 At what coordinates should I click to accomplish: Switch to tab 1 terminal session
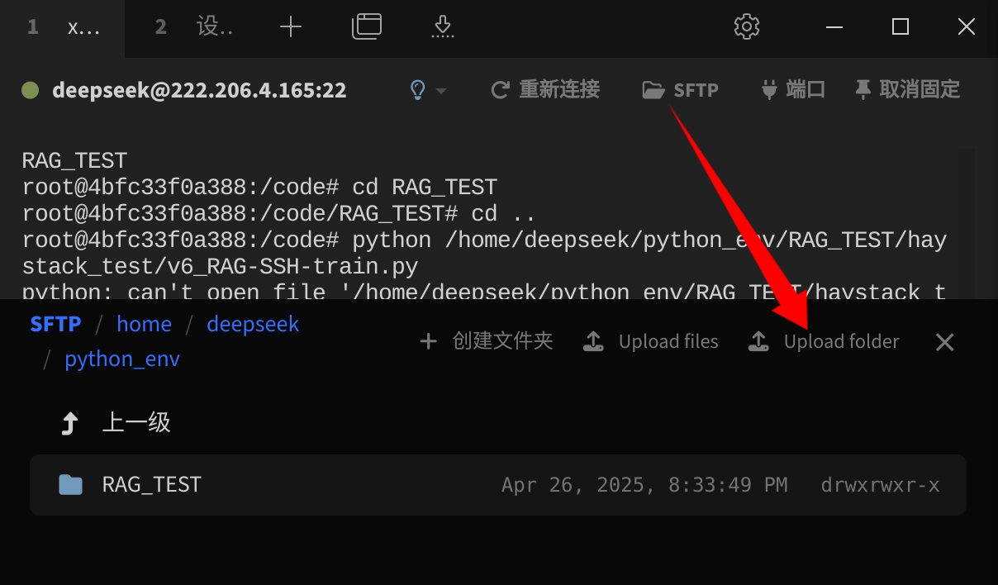point(62,27)
